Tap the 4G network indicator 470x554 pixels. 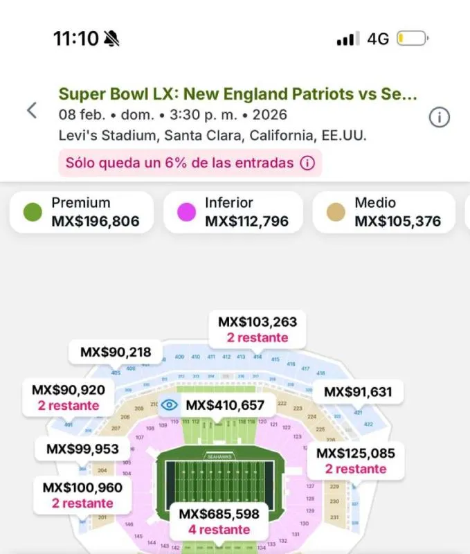(379, 40)
